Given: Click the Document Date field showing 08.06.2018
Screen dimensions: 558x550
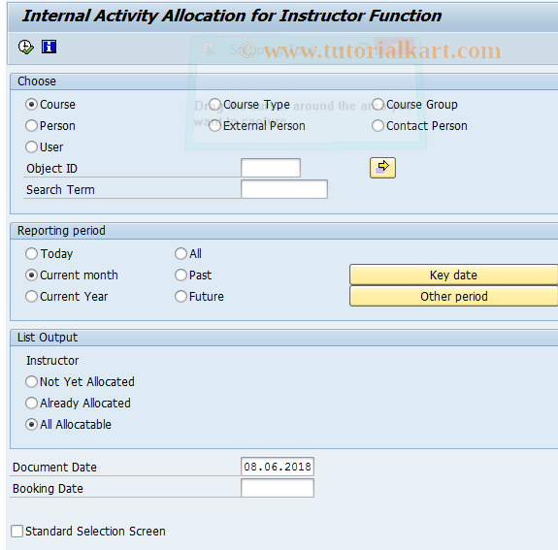Looking at the screenshot, I should tap(278, 467).
